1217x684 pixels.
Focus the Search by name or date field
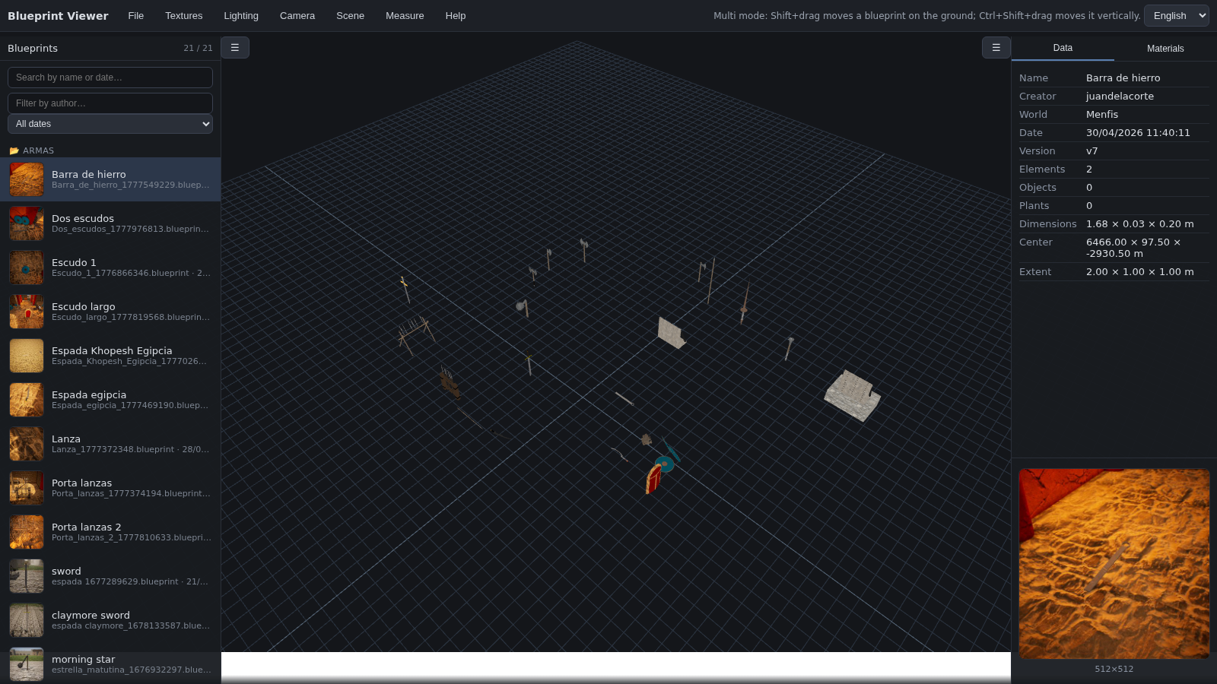(110, 78)
